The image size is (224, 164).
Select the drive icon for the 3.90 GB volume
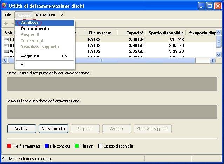6,45
